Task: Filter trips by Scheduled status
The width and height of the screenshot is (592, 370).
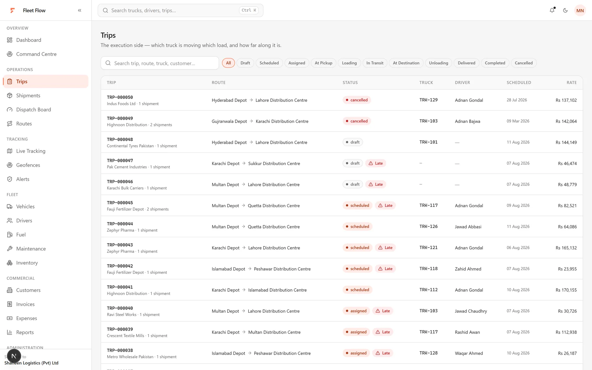Action: [269, 63]
